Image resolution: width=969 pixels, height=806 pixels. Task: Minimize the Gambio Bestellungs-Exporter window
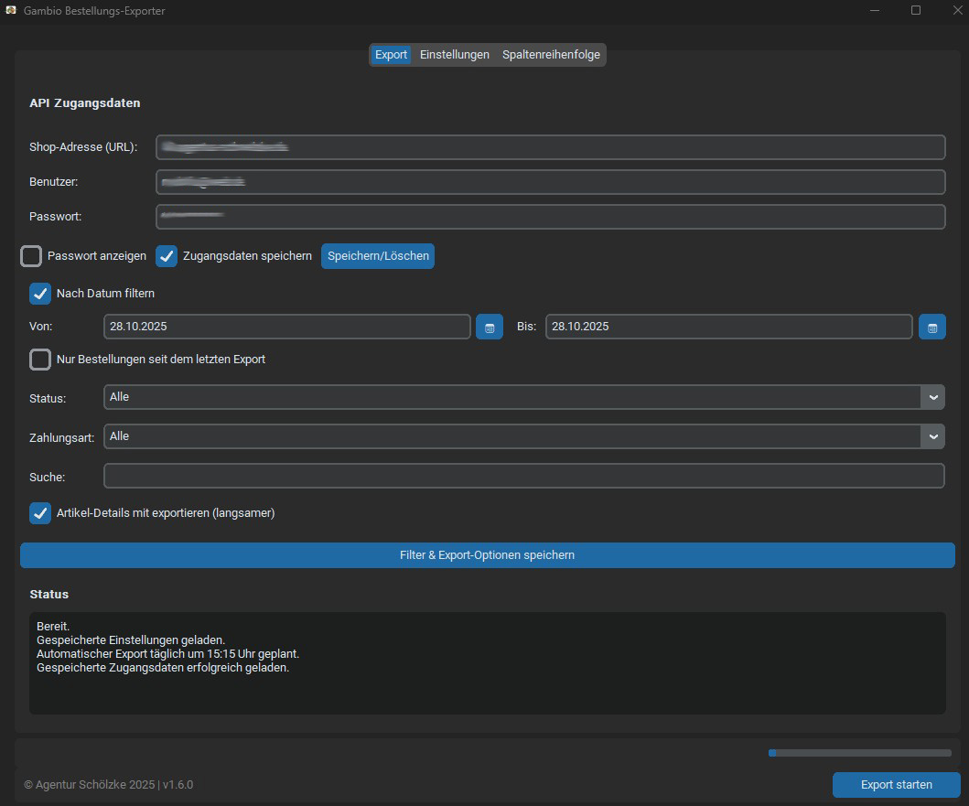coord(873,11)
